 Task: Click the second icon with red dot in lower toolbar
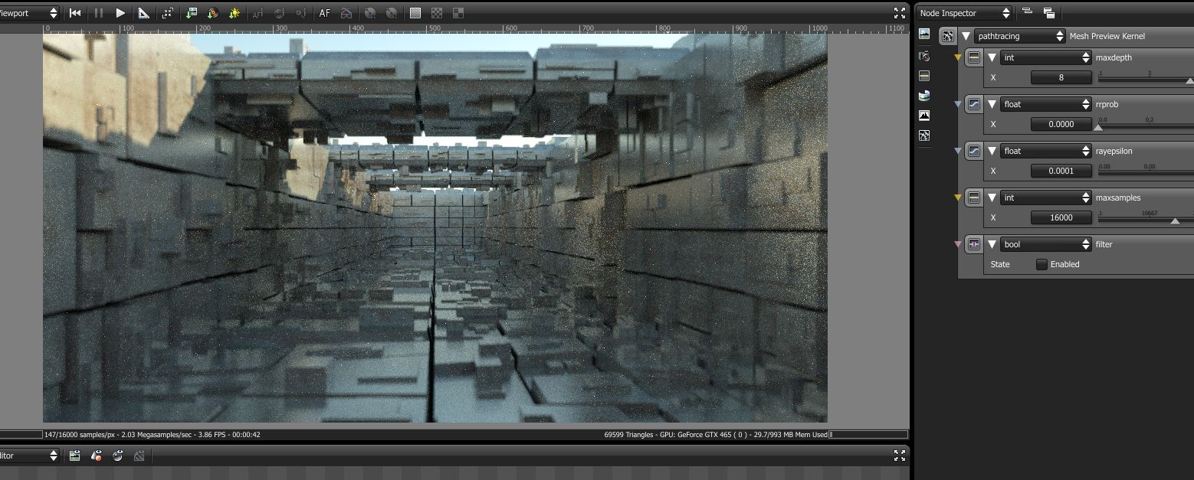[97, 456]
